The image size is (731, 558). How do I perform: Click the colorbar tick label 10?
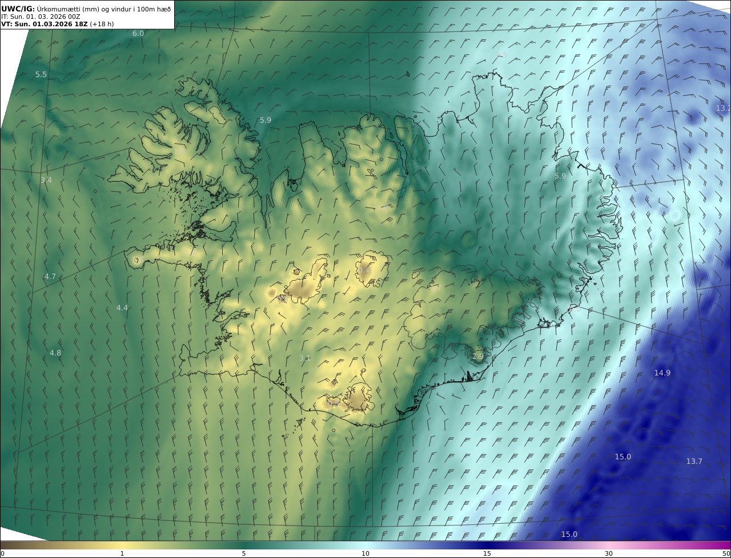tap(365, 553)
